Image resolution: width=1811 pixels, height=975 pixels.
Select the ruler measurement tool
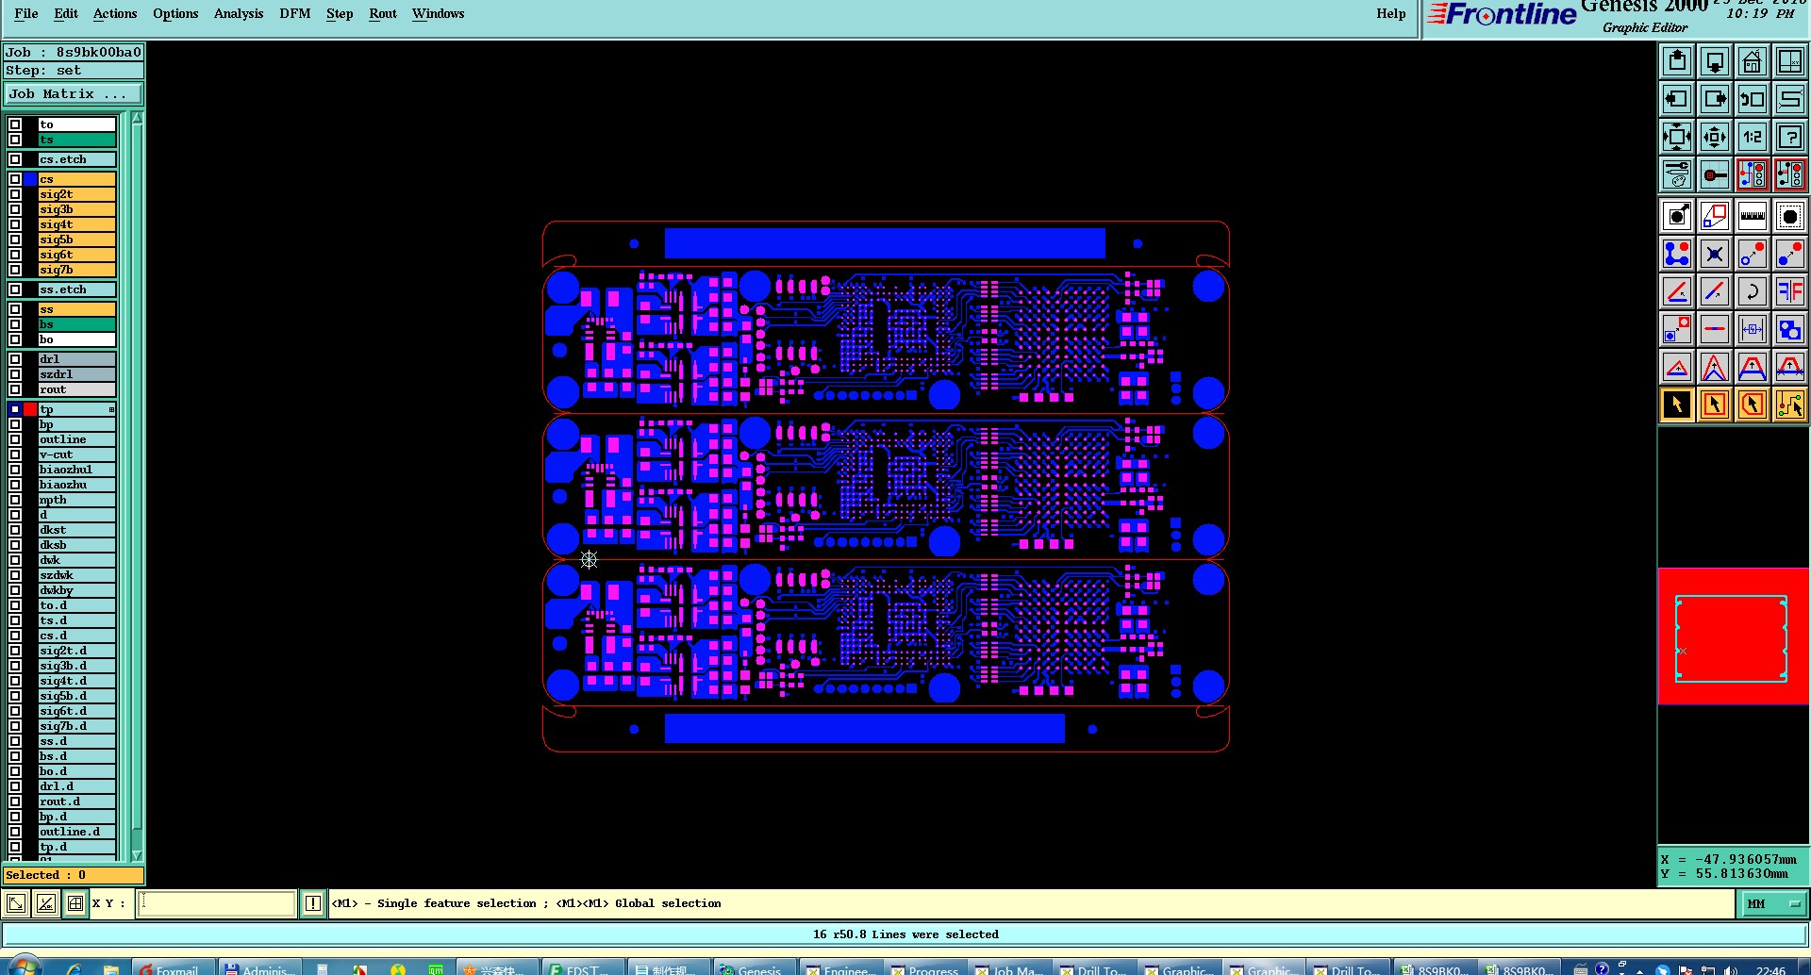(x=1752, y=216)
